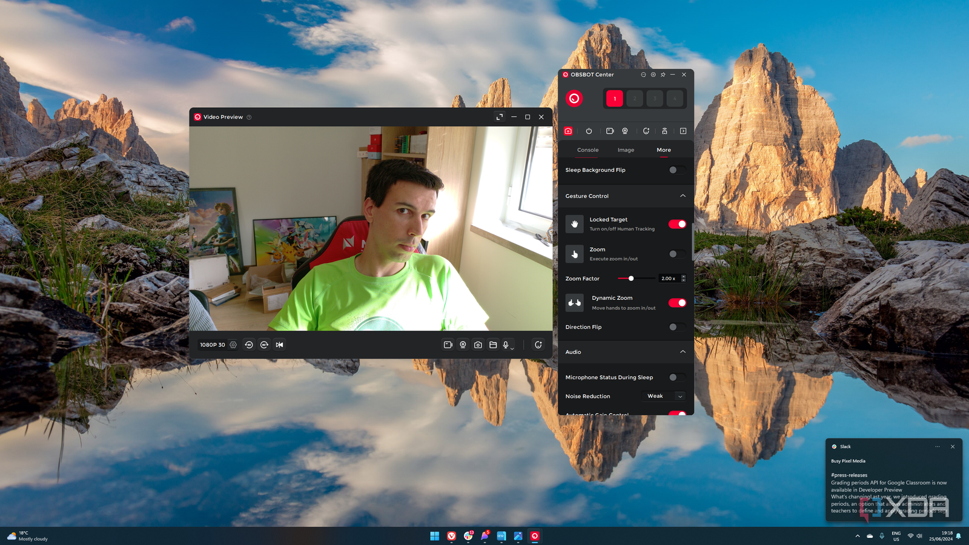
Task: Click the Zoom Factor slider handle
Action: point(631,279)
